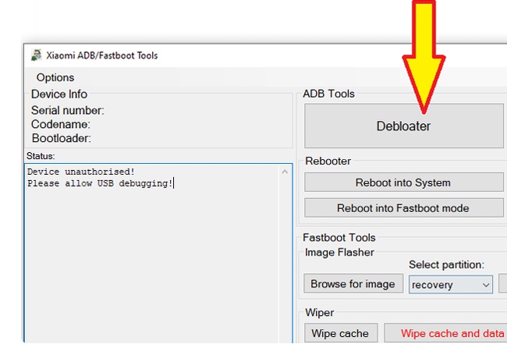Click the Status box scrollbar up arrow
507x351 pixels.
coord(285,172)
